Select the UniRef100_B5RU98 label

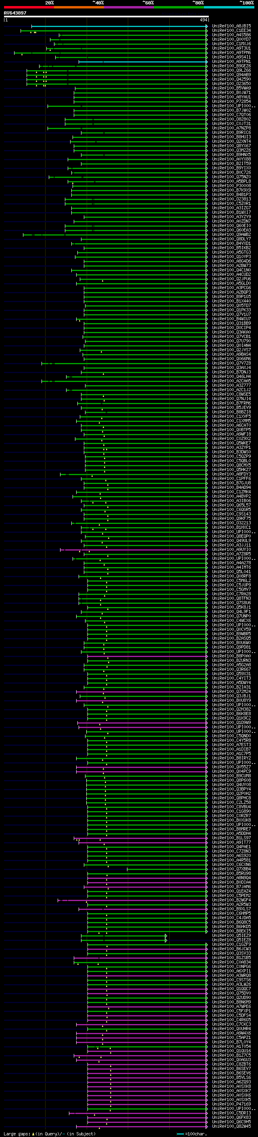point(231,874)
